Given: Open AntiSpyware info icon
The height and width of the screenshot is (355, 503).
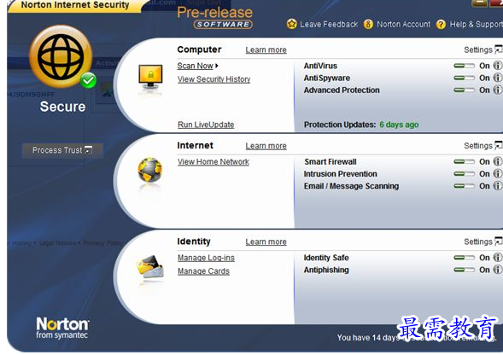Looking at the screenshot, I should (497, 78).
